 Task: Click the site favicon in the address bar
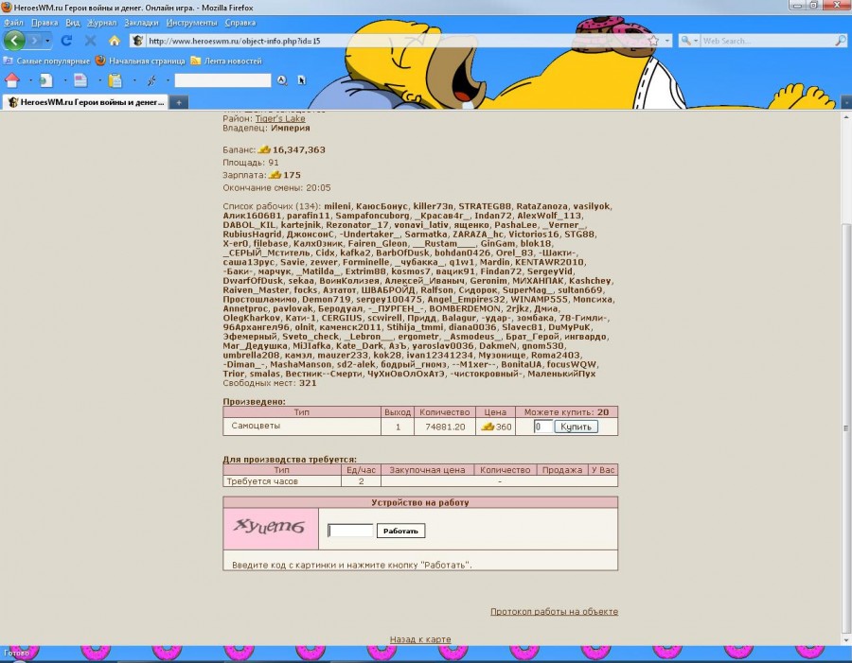pyautogui.click(x=138, y=41)
